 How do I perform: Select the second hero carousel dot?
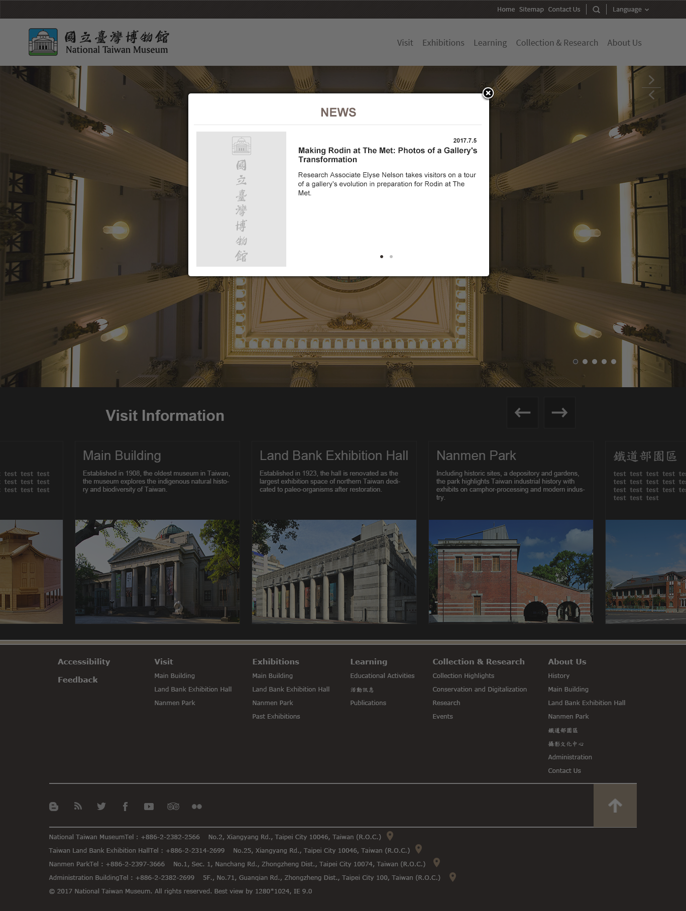(x=585, y=362)
